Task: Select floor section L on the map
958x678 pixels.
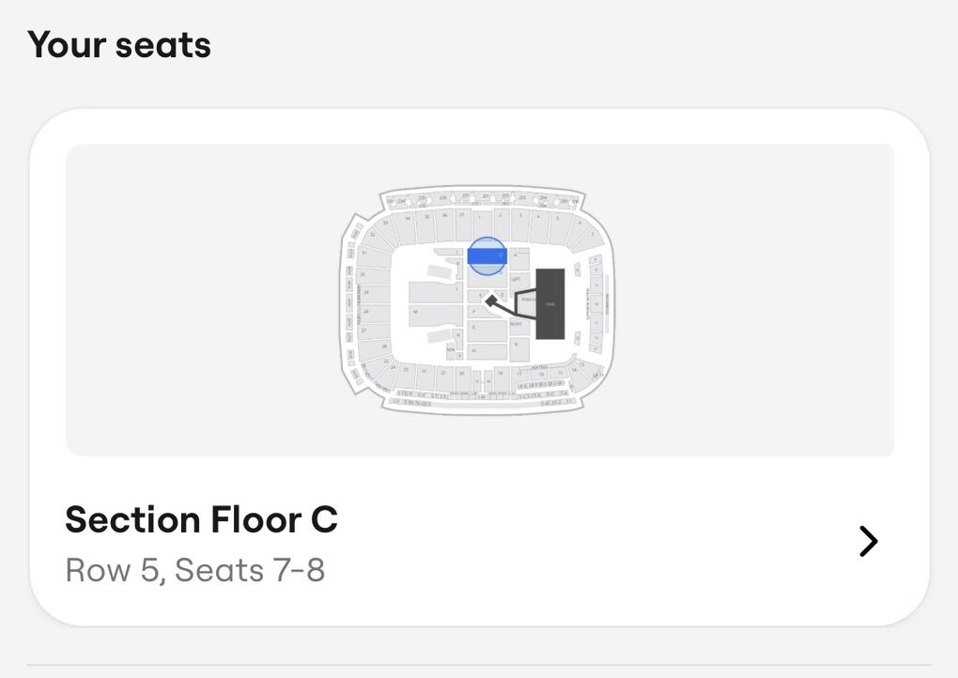Action: [457, 289]
